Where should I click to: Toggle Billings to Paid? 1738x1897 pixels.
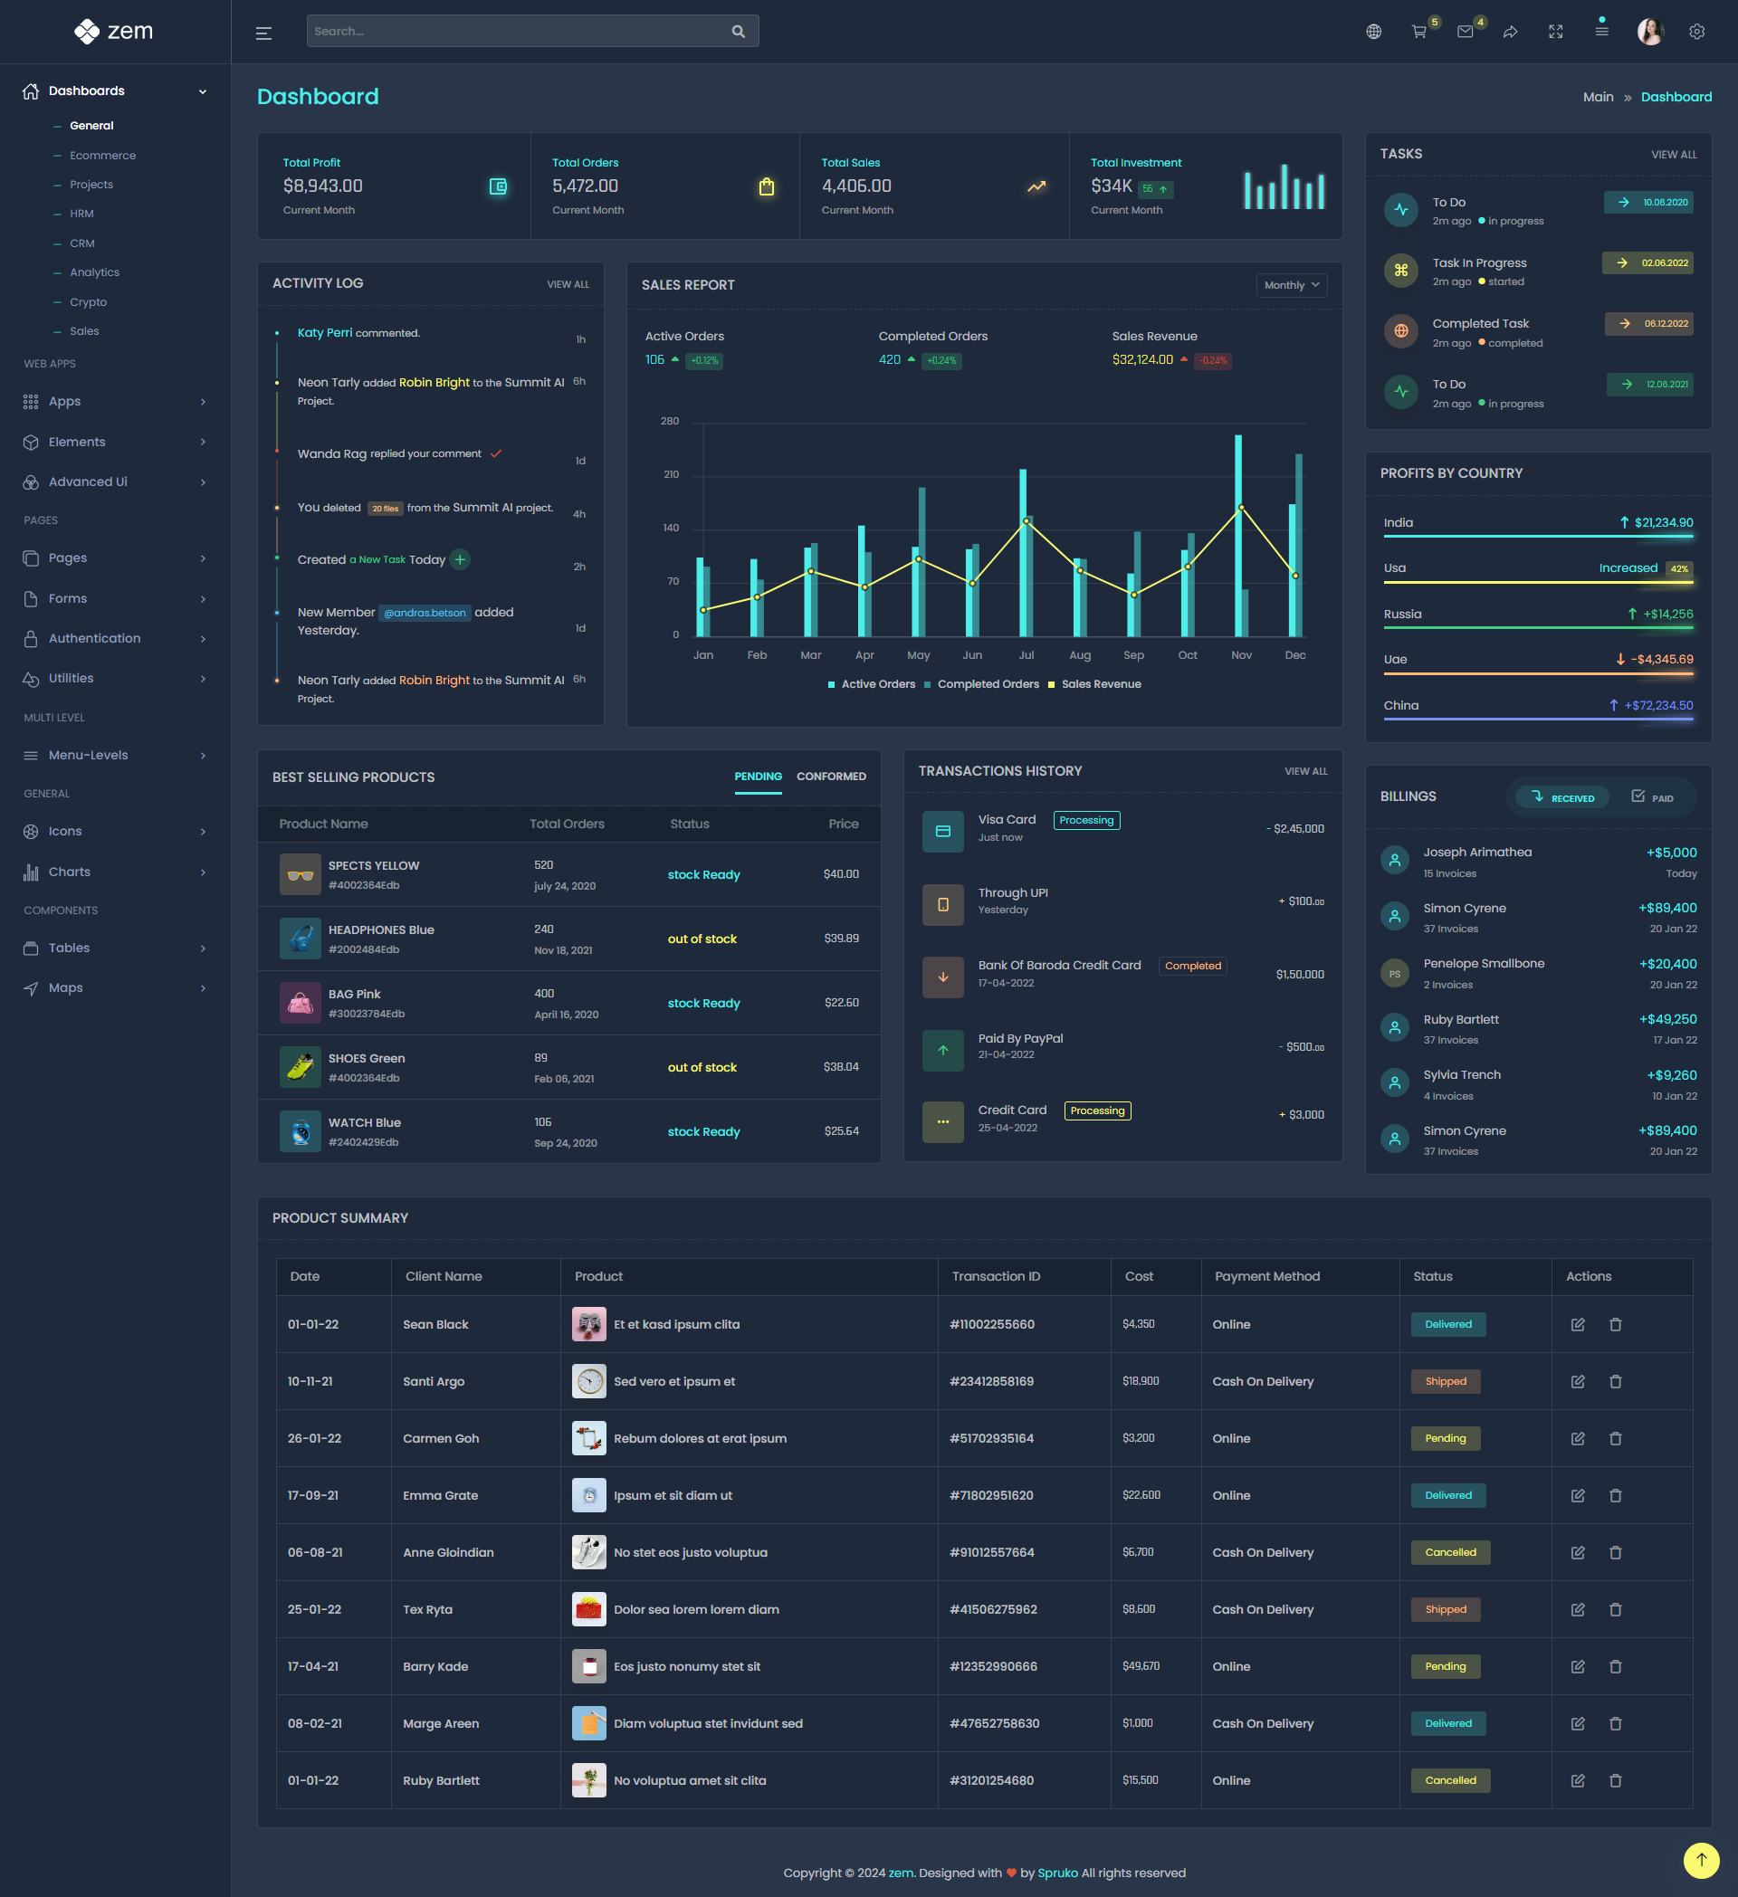pos(1652,797)
